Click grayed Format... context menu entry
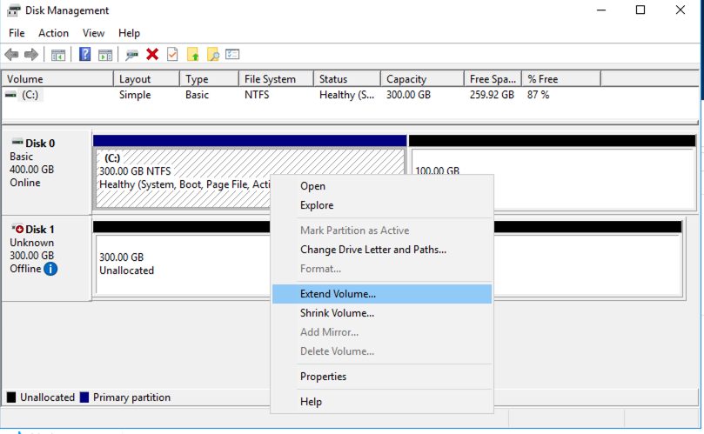Viewport: 704px width, 434px height. click(x=382, y=269)
